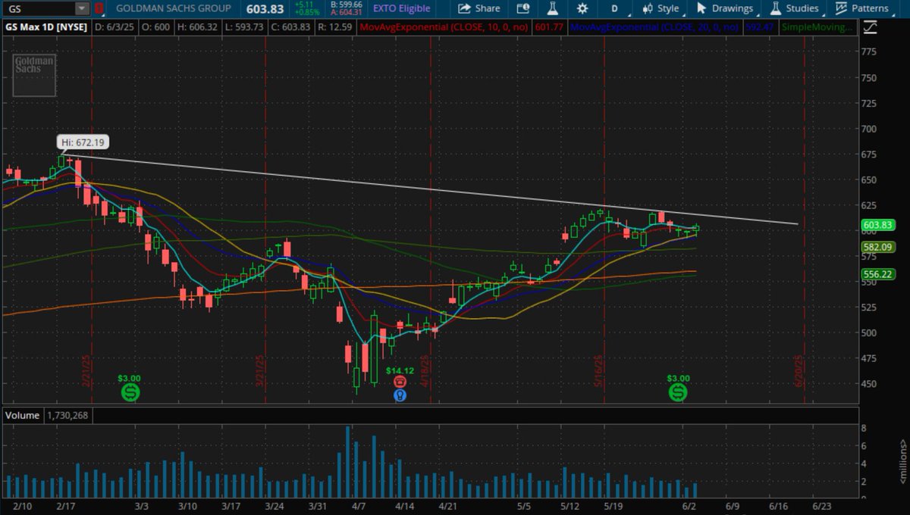Click the $14.12 earnings value label
This screenshot has width=910, height=515.
[x=400, y=370]
